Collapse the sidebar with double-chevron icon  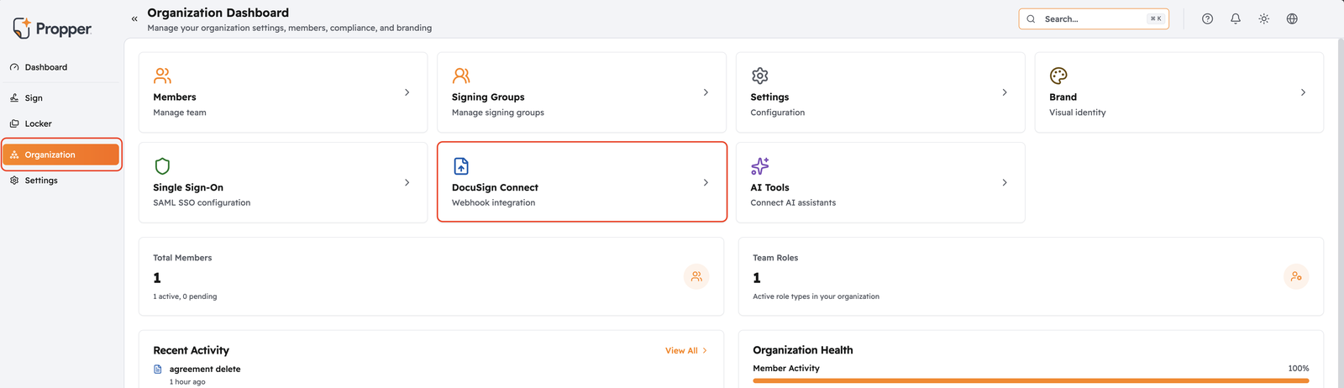pos(134,18)
